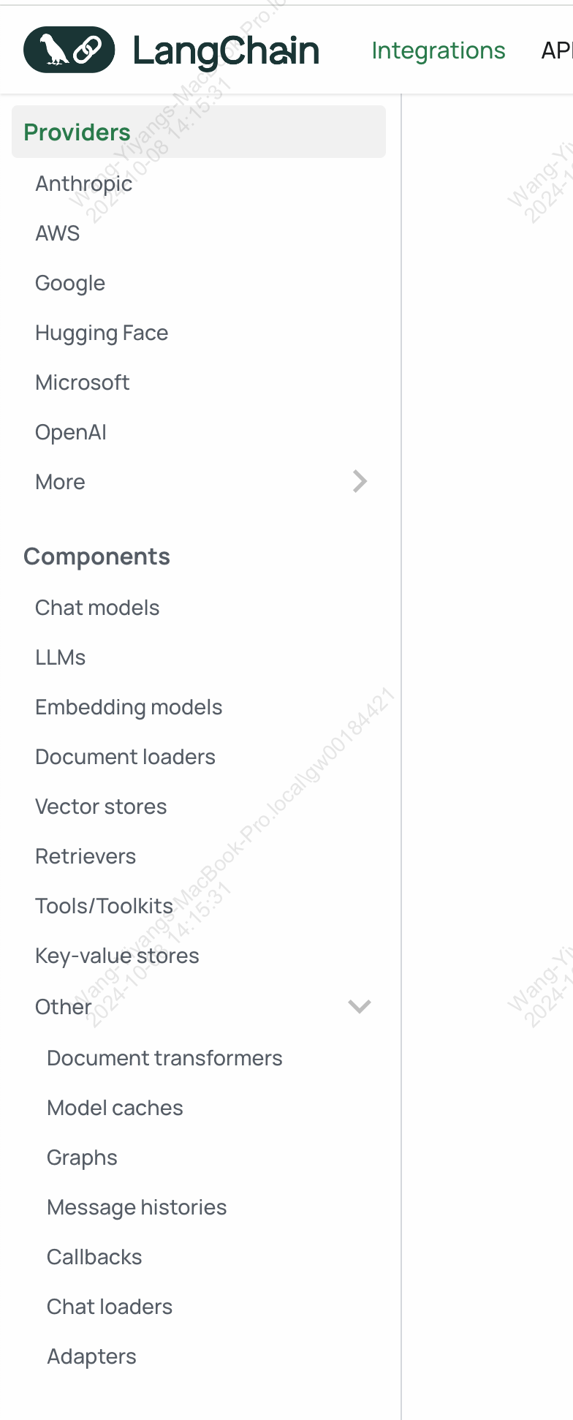Open Document transformers under Other
This screenshot has height=1420, width=573.
click(164, 1058)
